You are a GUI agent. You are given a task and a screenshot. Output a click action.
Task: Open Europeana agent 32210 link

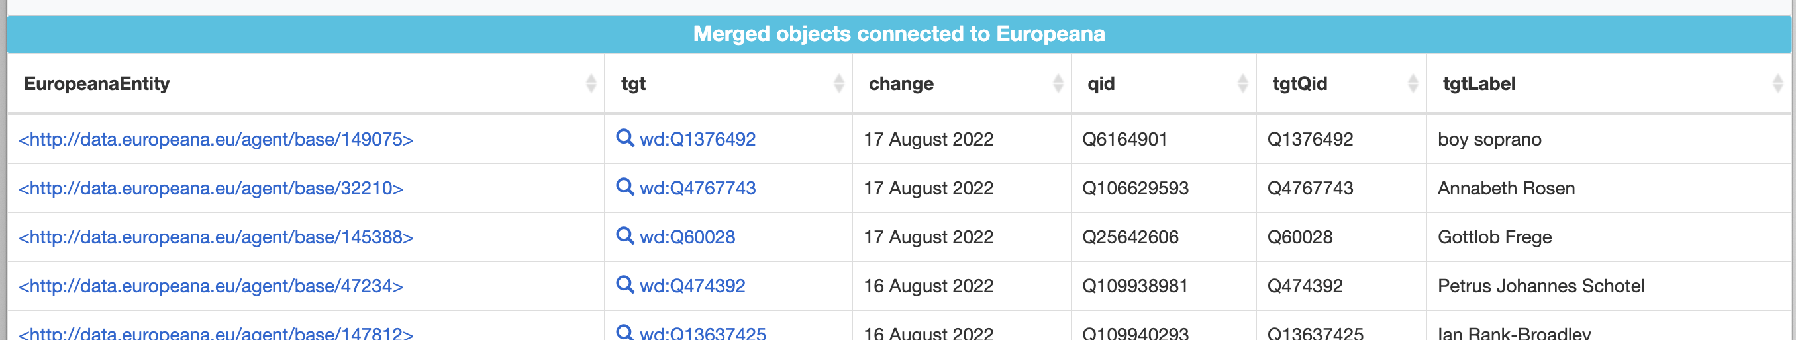pyautogui.click(x=211, y=188)
